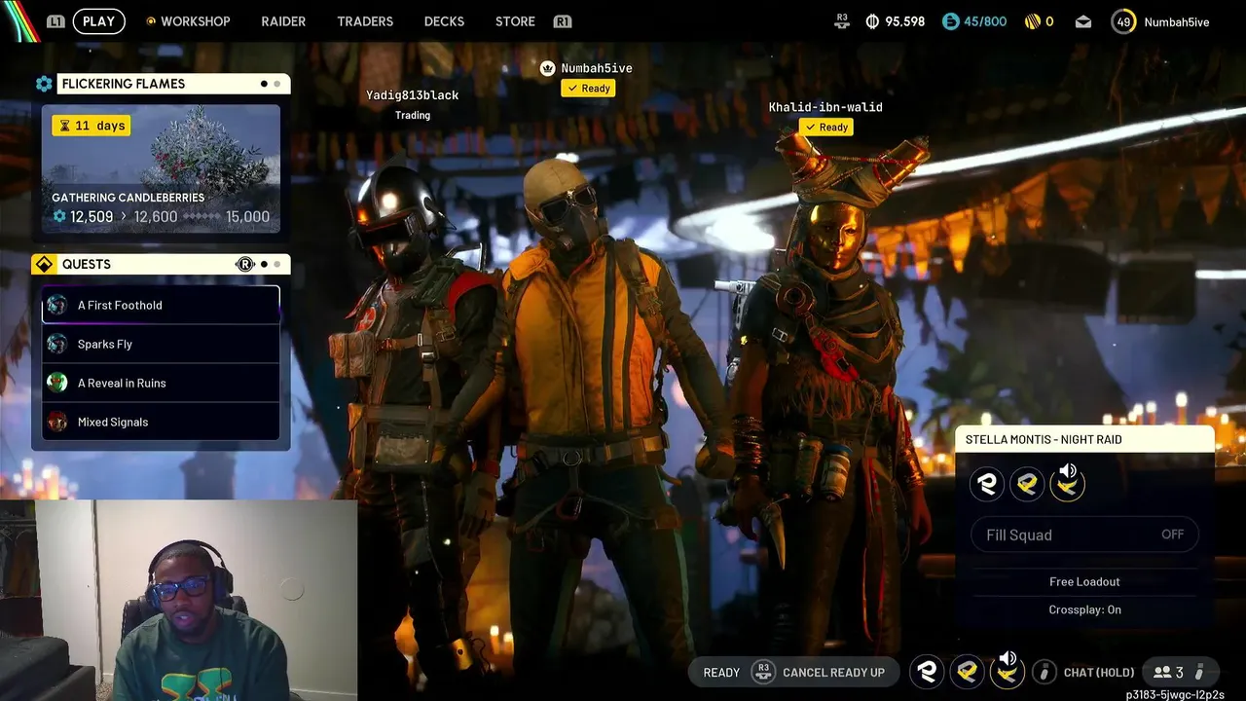Screen dimensions: 1246x701
Task: Switch to the WORKSHOP tab
Action: click(x=188, y=21)
